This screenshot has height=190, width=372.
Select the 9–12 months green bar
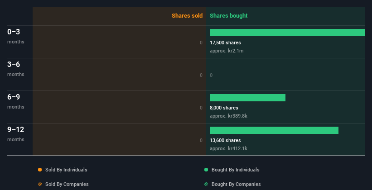tap(274, 130)
